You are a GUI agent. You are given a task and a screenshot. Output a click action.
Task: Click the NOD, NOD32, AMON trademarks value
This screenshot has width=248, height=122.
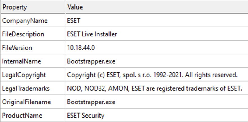pyautogui.click(x=154, y=89)
